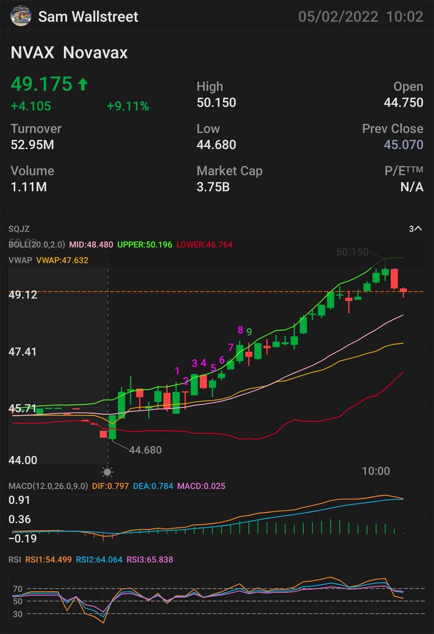Viewport: 434px width, 634px height.
Task: Open the RSI indicator label
Action: pyautogui.click(x=15, y=560)
